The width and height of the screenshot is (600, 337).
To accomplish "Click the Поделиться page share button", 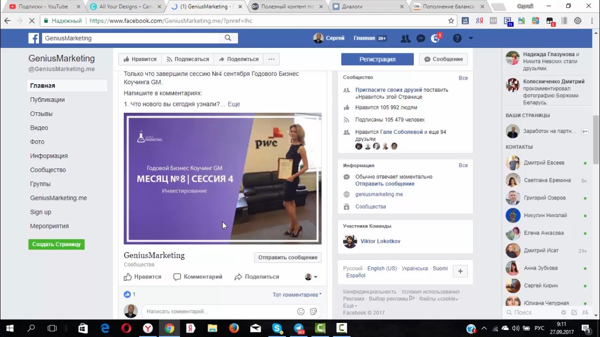I will (x=239, y=59).
